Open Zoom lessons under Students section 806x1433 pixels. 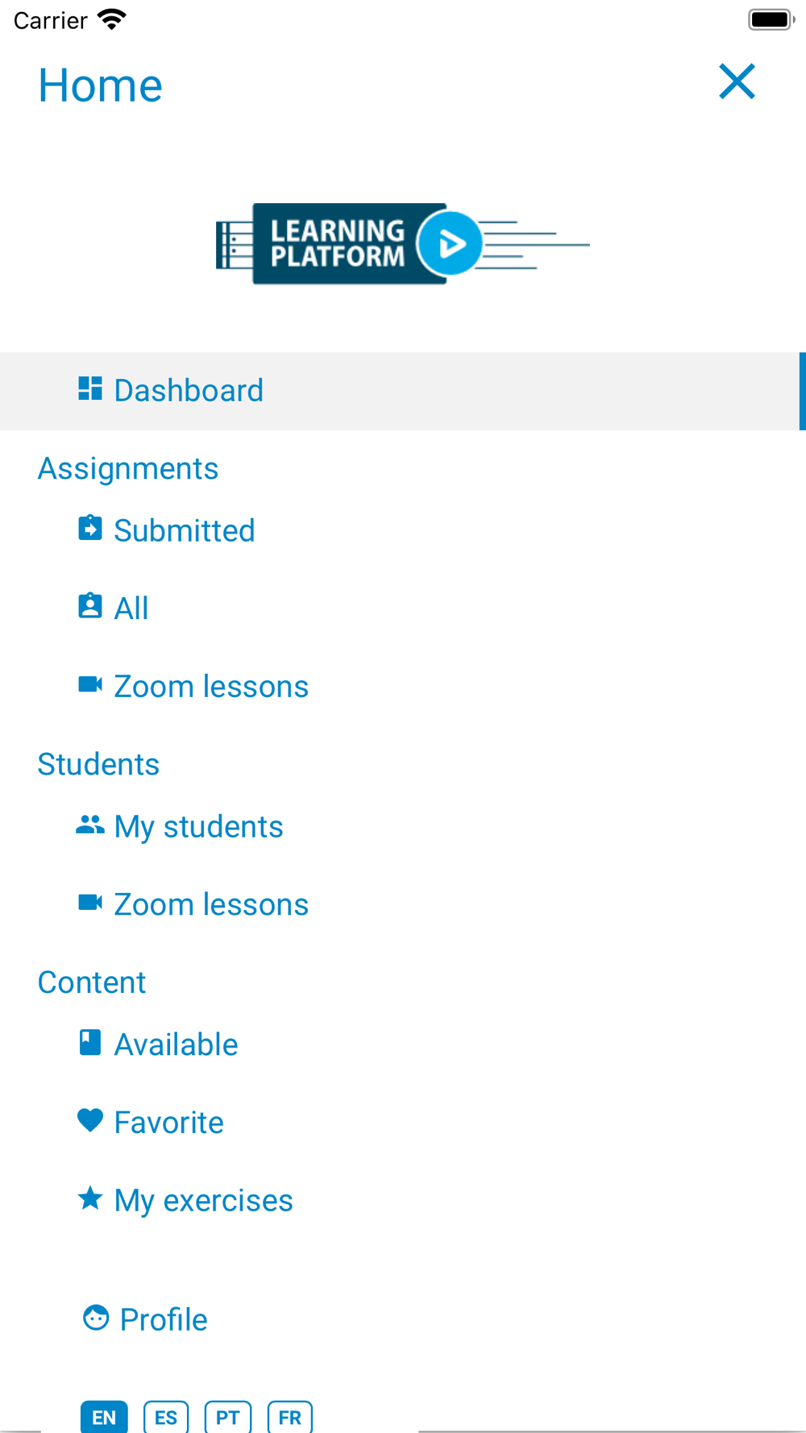click(x=211, y=904)
